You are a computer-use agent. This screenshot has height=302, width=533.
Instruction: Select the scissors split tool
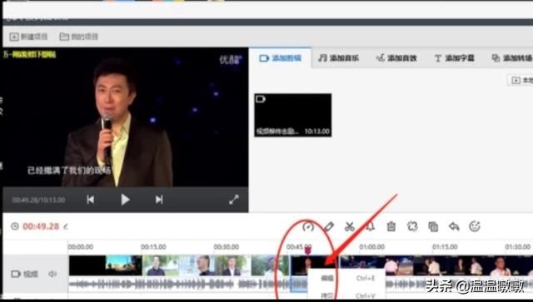[x=350, y=226]
